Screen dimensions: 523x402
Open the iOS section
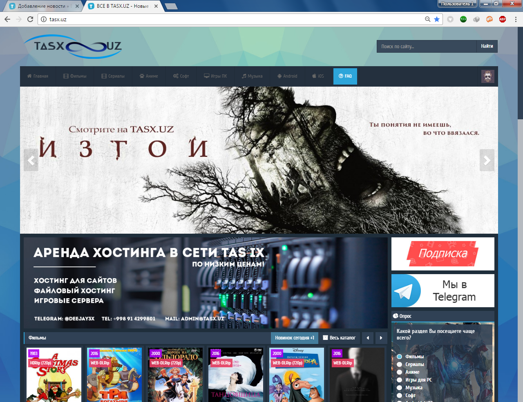pos(318,76)
